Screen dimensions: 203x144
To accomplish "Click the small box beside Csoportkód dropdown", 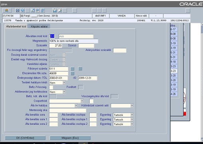I will (91, 101).
